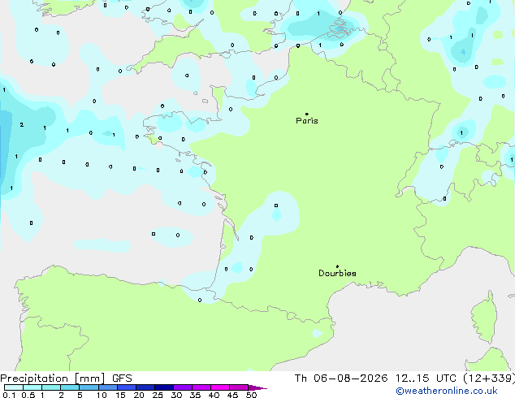The width and height of the screenshot is (515, 398).
Task: Pick the legend swatch between 30 and 35
Action: point(183,387)
